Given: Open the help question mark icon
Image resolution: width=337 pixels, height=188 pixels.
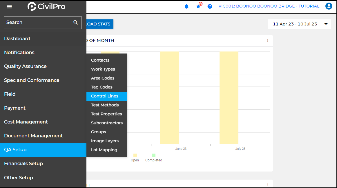Looking at the screenshot, I should pyautogui.click(x=210, y=6).
